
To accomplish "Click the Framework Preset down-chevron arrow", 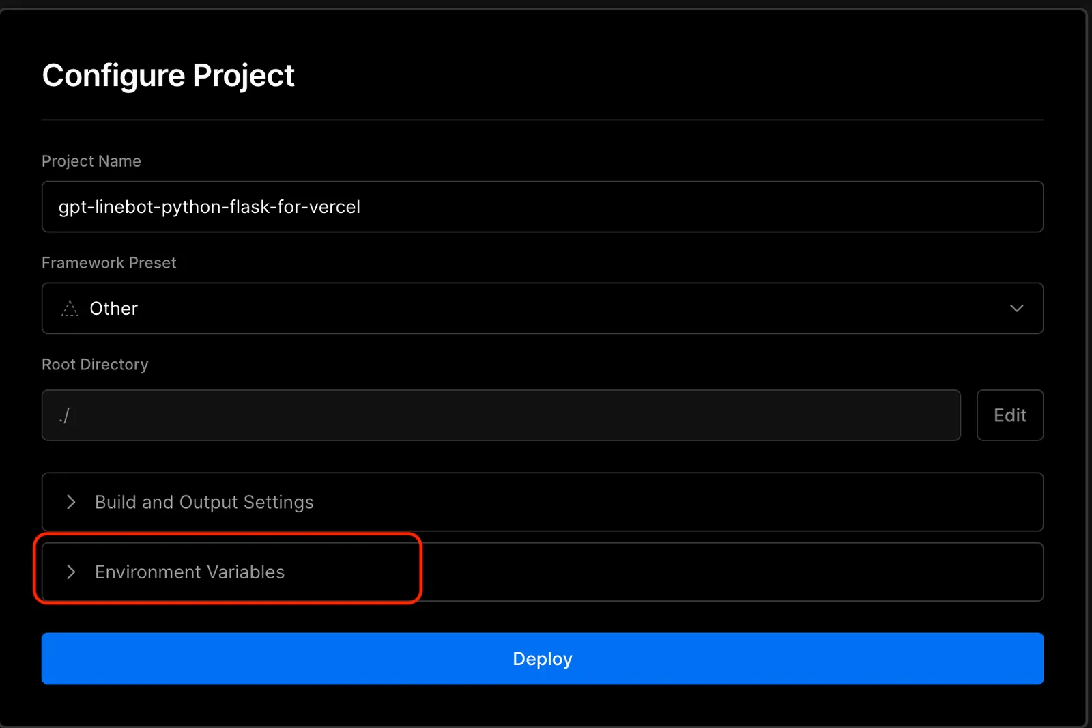I will 1016,308.
